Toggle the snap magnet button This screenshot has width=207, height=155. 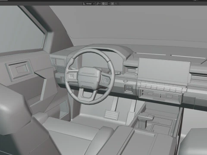[103, 4]
